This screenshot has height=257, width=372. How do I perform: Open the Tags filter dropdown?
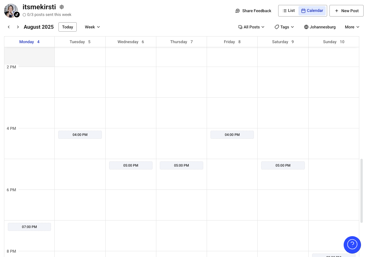(284, 27)
